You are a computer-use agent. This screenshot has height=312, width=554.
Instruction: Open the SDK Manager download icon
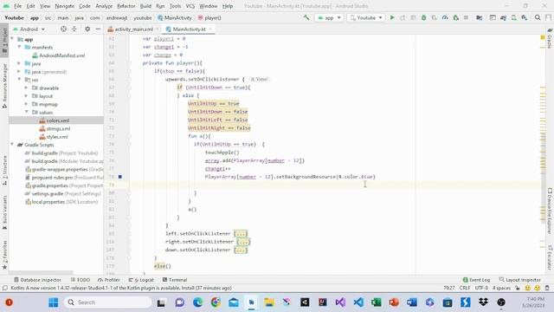click(525, 17)
